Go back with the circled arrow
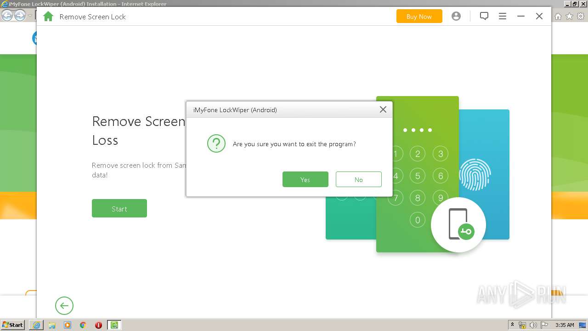The width and height of the screenshot is (588, 331). point(64,305)
